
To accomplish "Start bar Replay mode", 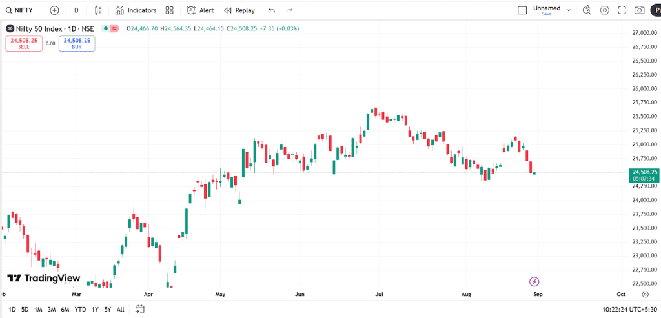I will tap(239, 10).
